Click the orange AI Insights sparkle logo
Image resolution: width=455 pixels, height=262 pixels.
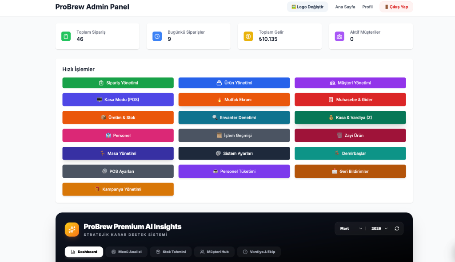(x=72, y=229)
